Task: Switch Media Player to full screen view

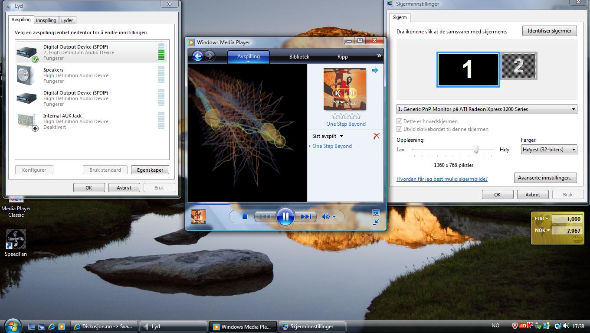Action: [376, 212]
